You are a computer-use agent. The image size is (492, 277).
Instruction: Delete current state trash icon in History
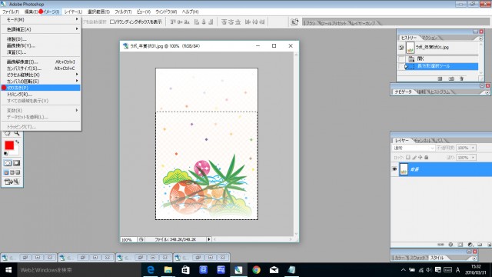(x=461, y=78)
